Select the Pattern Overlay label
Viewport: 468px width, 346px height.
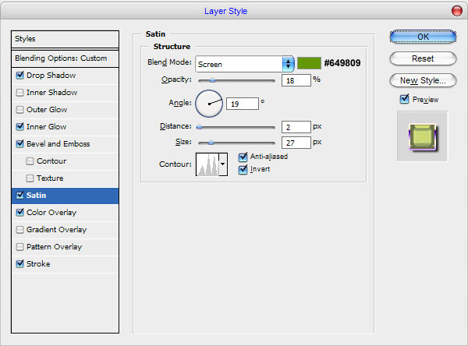(x=54, y=247)
